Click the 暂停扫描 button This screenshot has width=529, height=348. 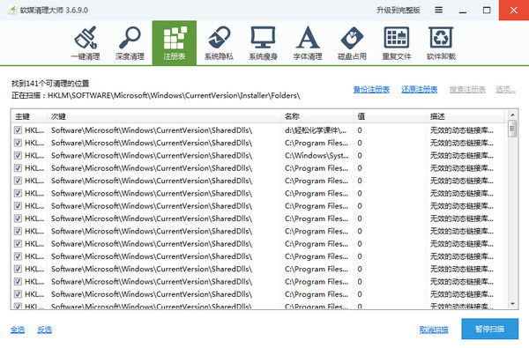coord(490,329)
